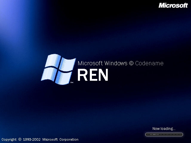The height and width of the screenshot is (143, 191).
Task: Click the filled segments of the progress bar
Action: tap(153, 135)
